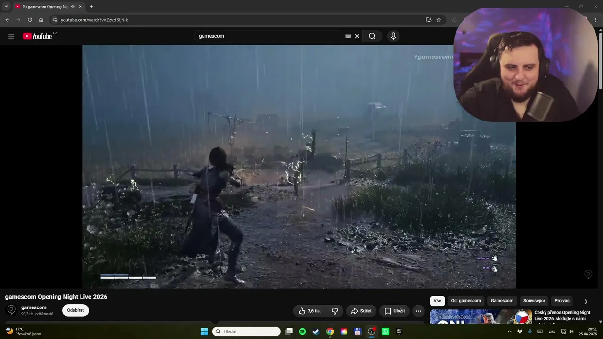Go to the YouTube home logo
Viewport: 603px width, 339px height.
[37, 36]
